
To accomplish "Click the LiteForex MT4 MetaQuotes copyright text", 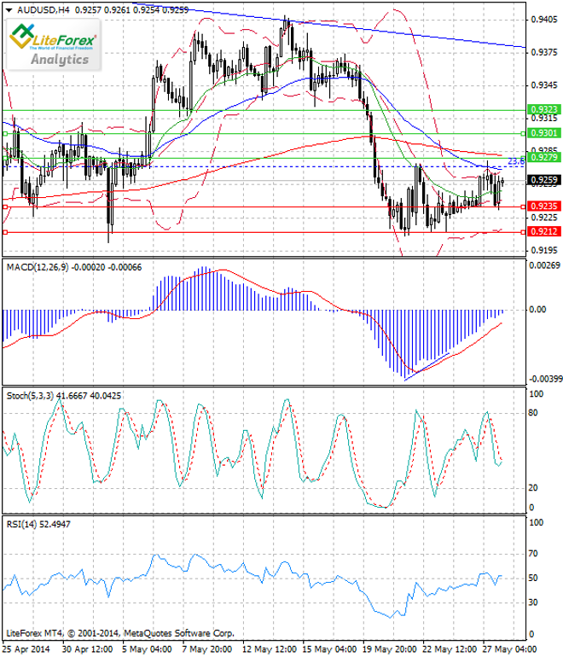I will [x=120, y=633].
